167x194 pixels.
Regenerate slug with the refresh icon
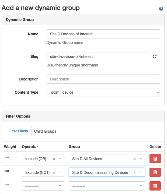[x=155, y=57]
